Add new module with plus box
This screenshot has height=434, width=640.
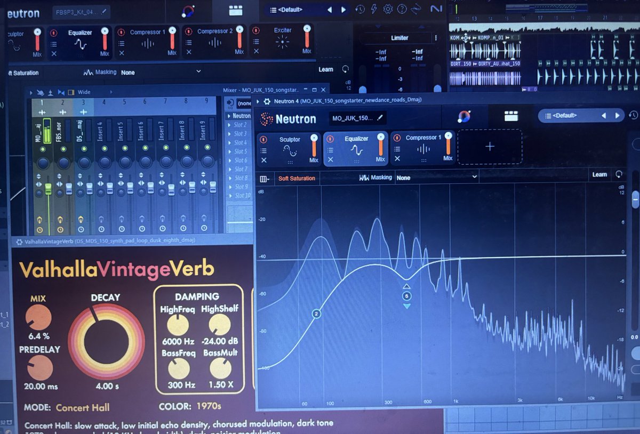click(490, 147)
